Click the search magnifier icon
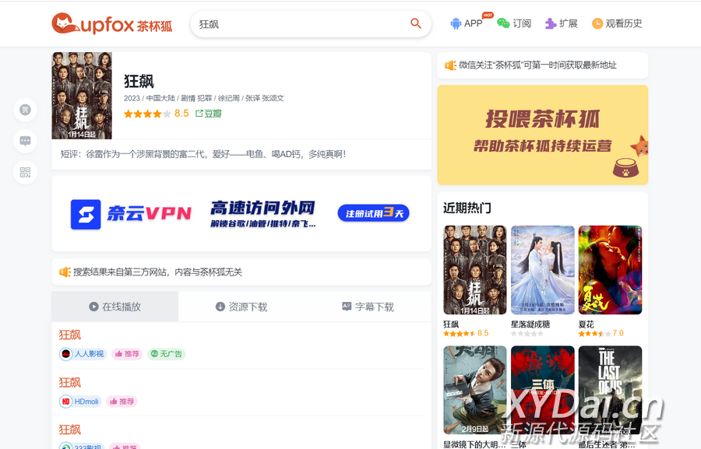This screenshot has height=449, width=701. coord(416,23)
